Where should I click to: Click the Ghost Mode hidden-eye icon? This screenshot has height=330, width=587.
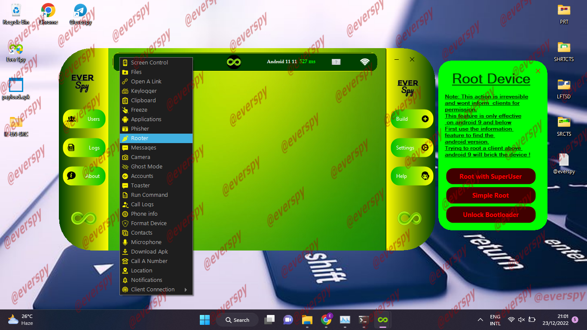tap(125, 167)
